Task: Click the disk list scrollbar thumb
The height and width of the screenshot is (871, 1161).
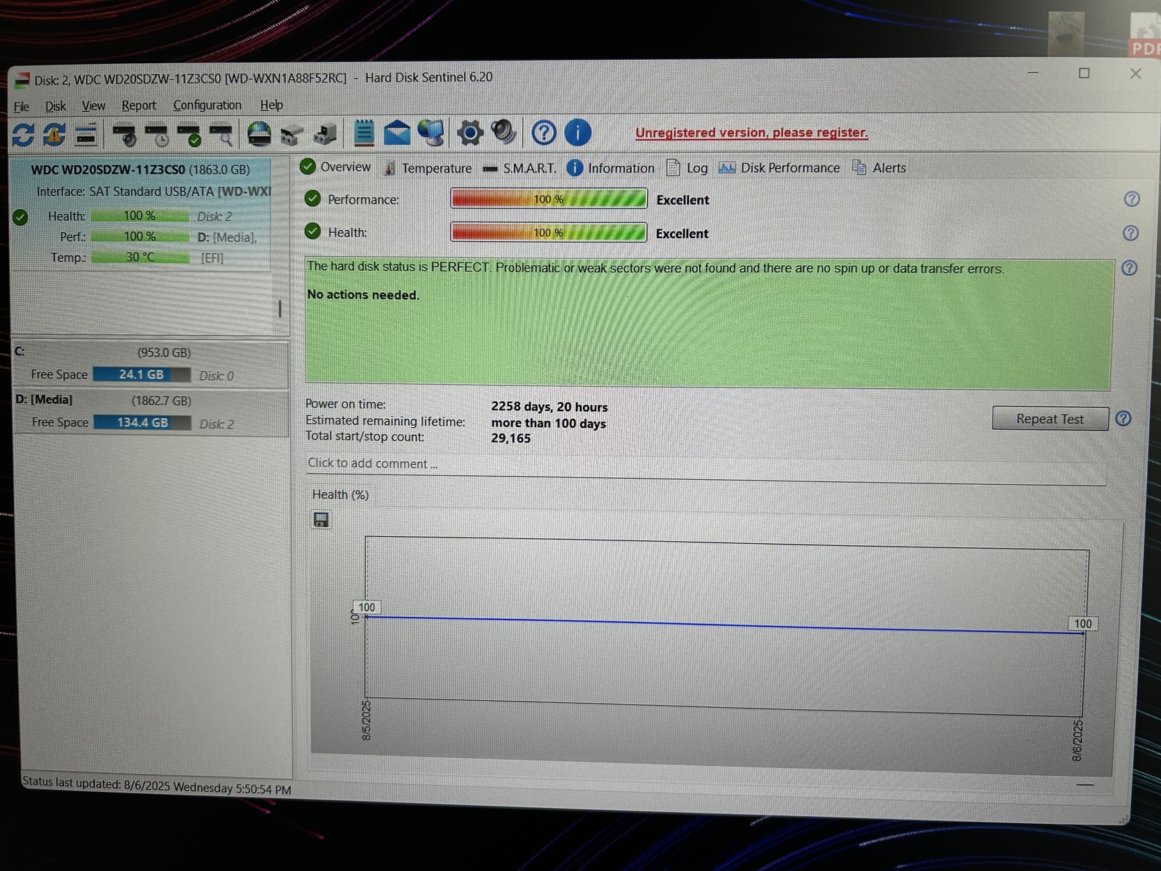Action: coord(280,308)
